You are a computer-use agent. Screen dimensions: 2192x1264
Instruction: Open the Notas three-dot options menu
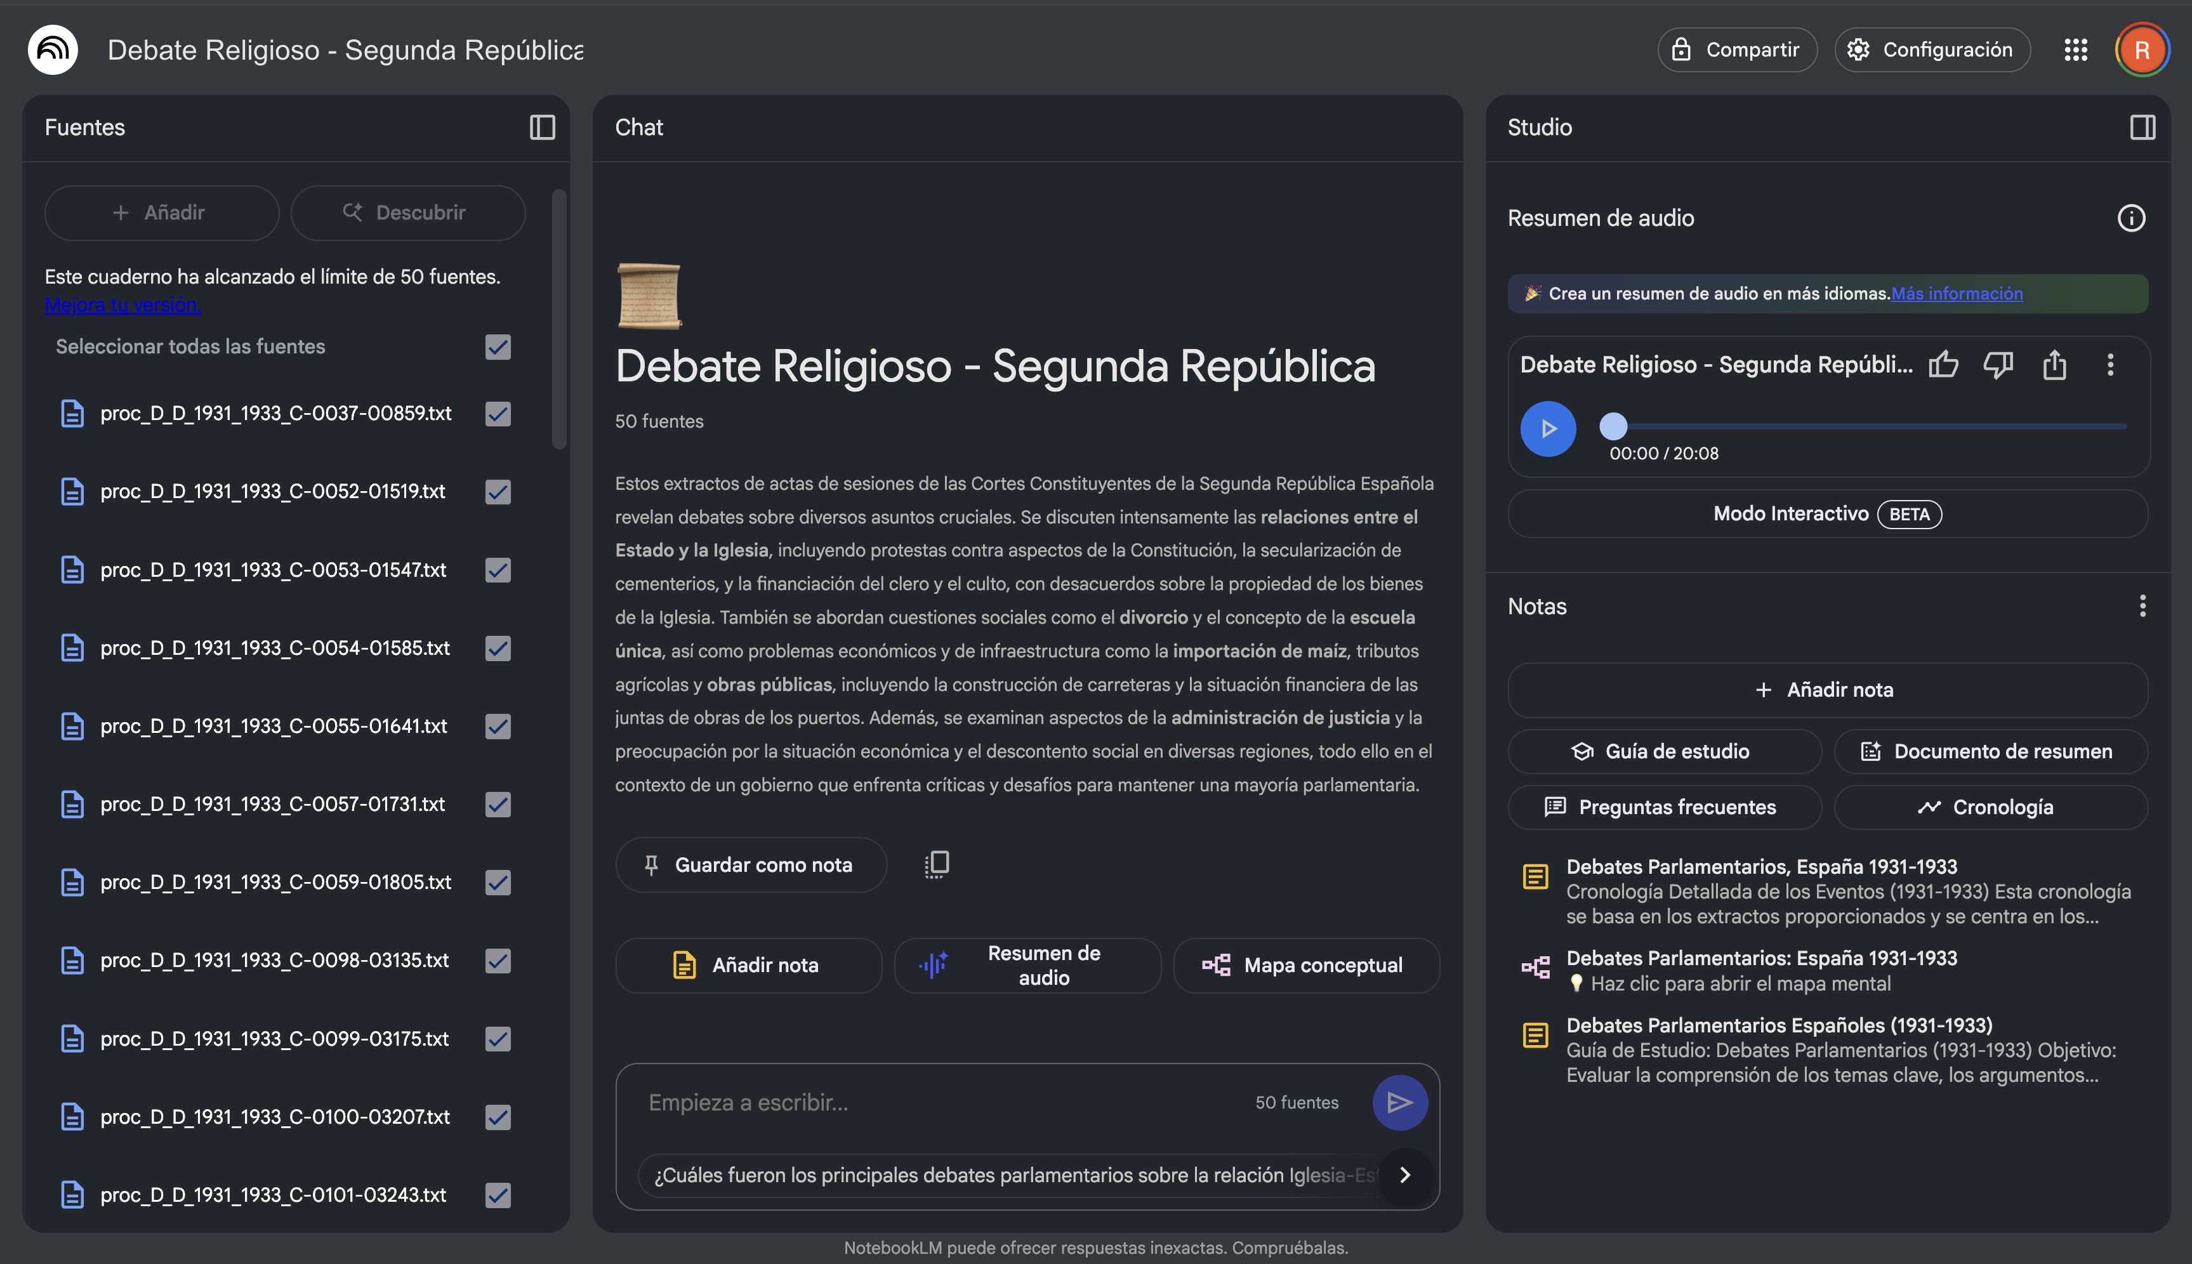pos(2142,605)
